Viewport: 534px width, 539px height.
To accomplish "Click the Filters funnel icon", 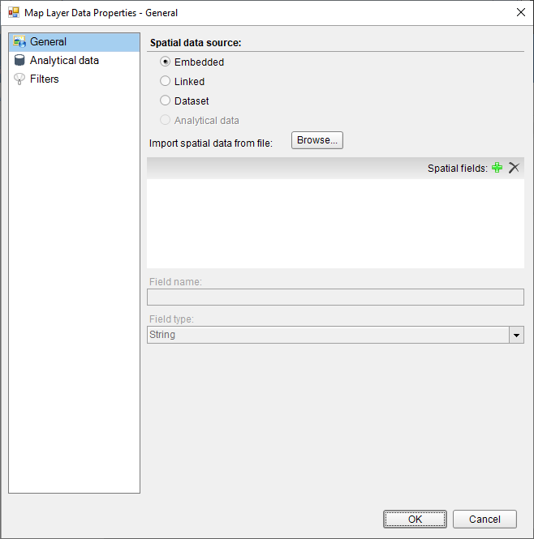I will point(19,79).
